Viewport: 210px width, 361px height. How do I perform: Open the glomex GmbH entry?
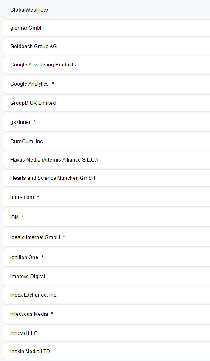coord(106,28)
